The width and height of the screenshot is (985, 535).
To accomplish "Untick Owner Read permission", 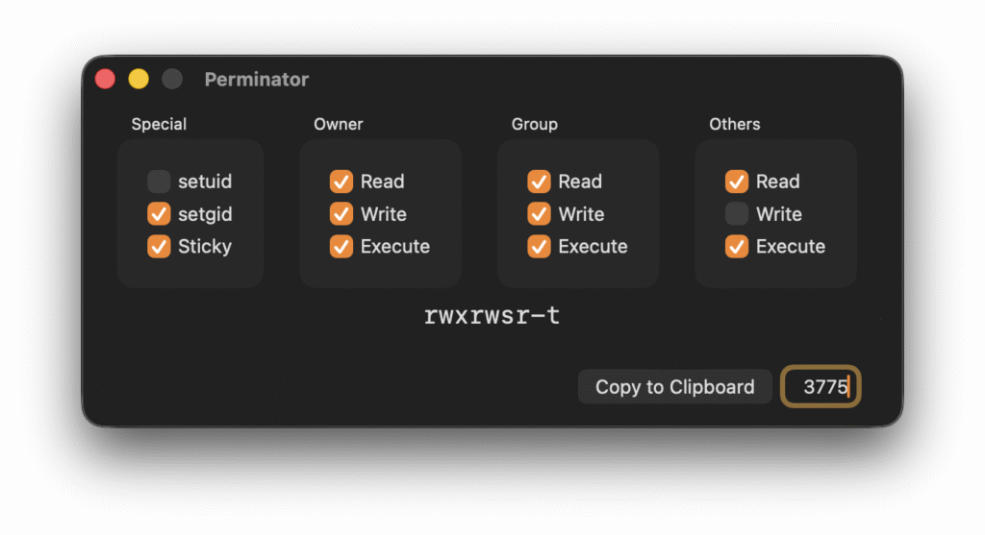I will pos(341,182).
